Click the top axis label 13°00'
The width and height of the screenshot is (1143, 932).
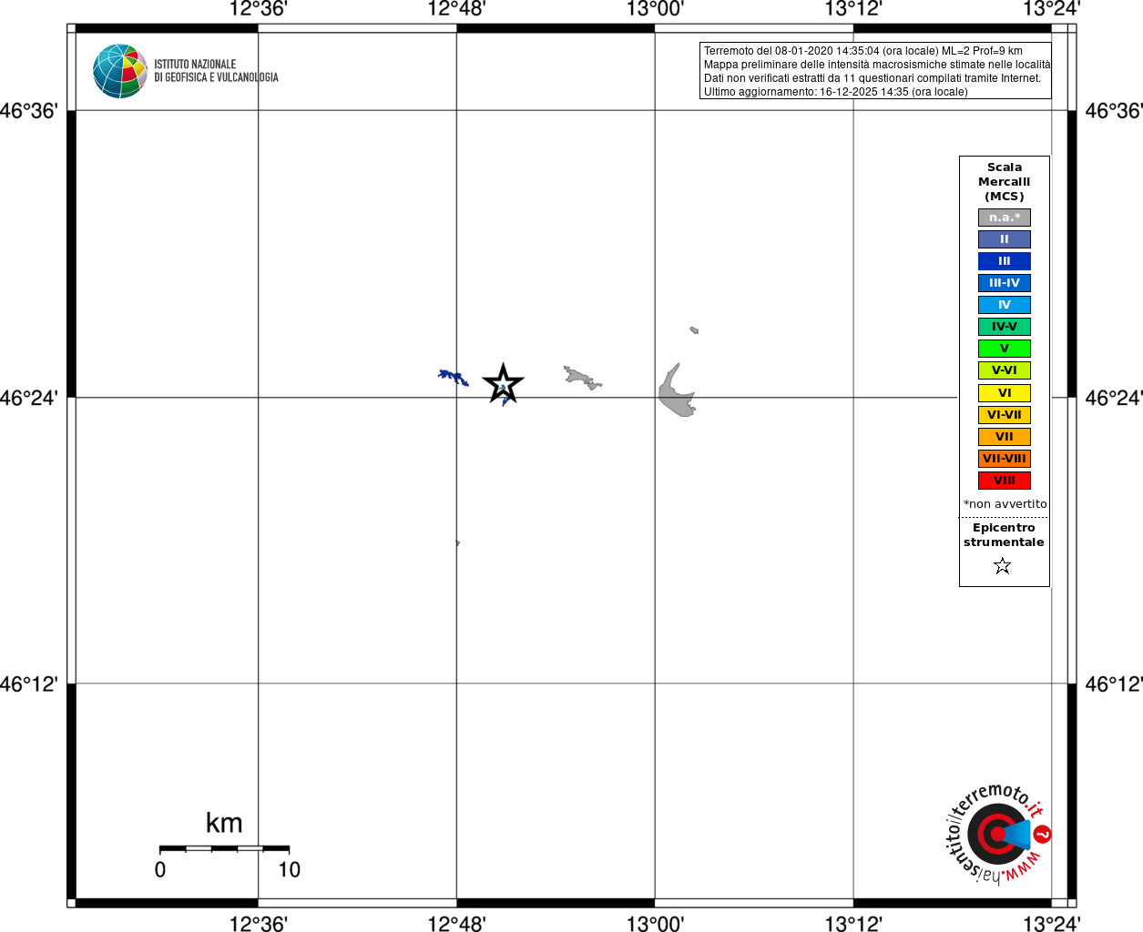655,9
